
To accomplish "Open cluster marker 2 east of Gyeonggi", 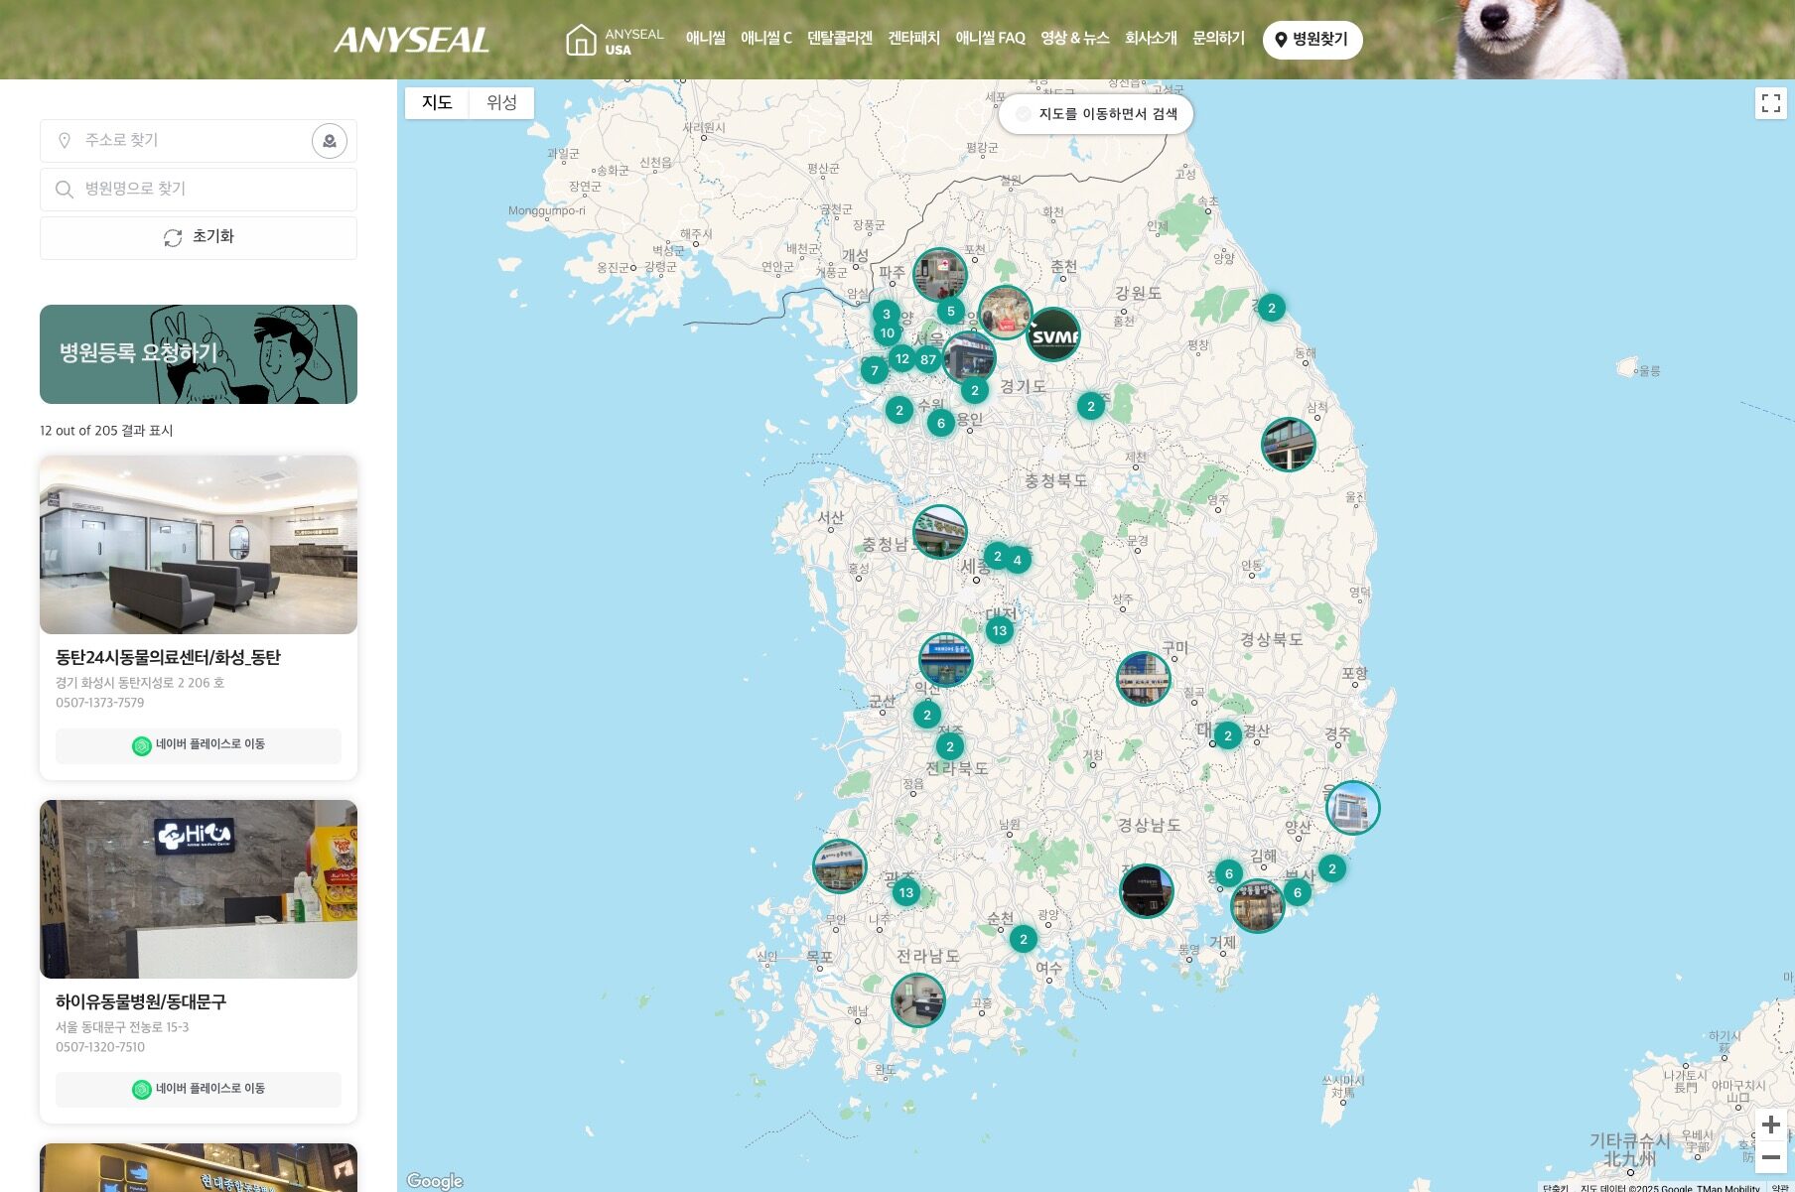I will 1090,406.
